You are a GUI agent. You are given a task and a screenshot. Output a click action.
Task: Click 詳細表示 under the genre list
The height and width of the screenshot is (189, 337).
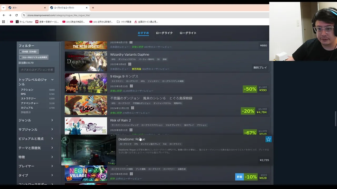[x=26, y=112]
